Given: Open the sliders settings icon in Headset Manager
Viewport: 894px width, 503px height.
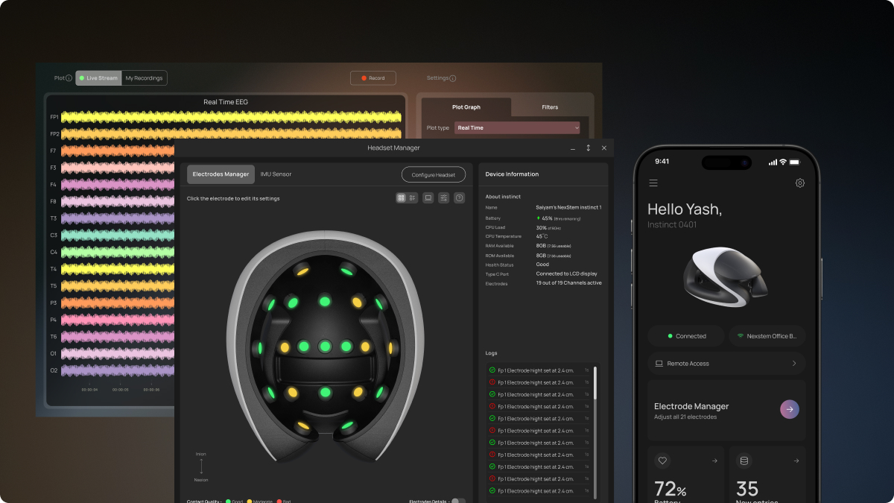Looking at the screenshot, I should [444, 198].
